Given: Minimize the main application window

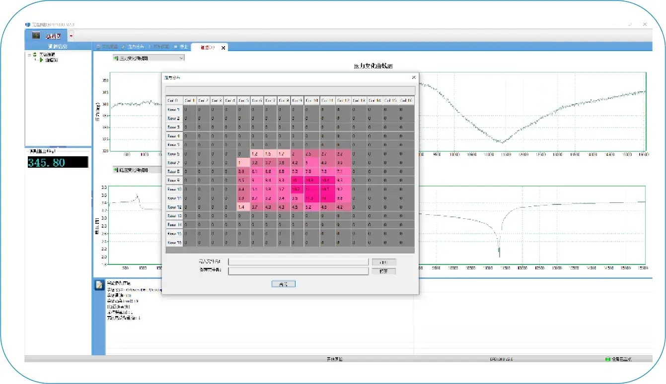Looking at the screenshot, I should click(615, 24).
